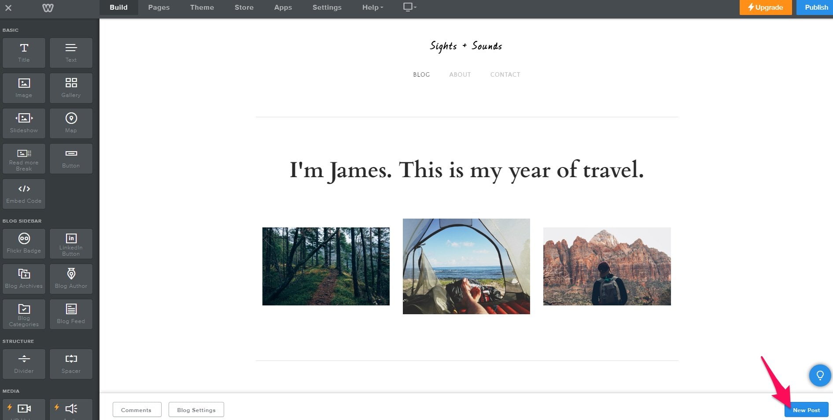The height and width of the screenshot is (420, 833).
Task: Open the Theme tab
Action: click(x=202, y=7)
